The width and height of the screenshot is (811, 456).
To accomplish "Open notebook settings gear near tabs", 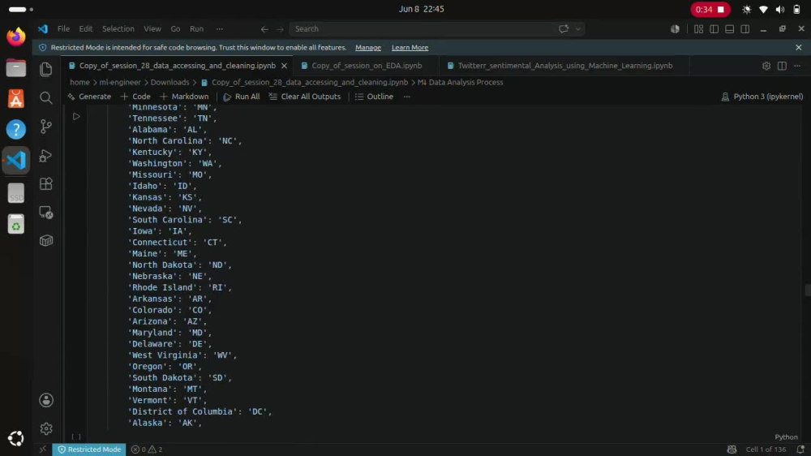I will (766, 66).
